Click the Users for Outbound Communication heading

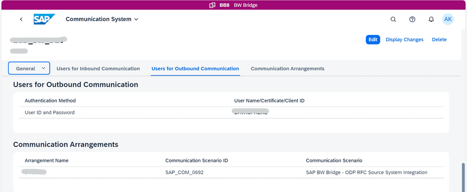tap(76, 85)
